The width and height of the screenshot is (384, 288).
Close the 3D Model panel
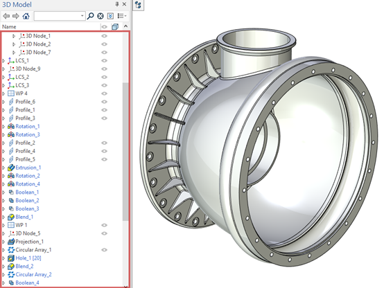click(124, 4)
